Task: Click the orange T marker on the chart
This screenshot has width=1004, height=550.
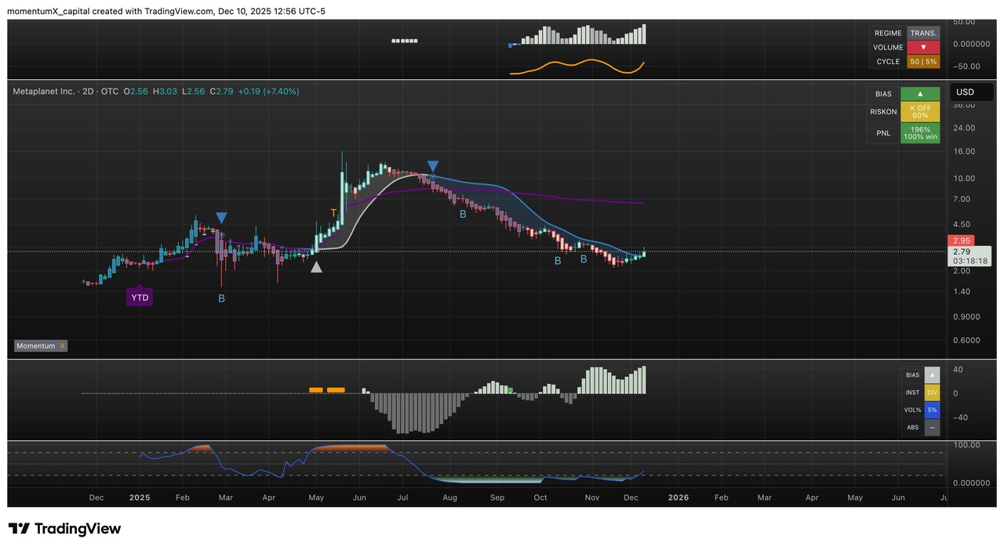Action: (x=333, y=213)
